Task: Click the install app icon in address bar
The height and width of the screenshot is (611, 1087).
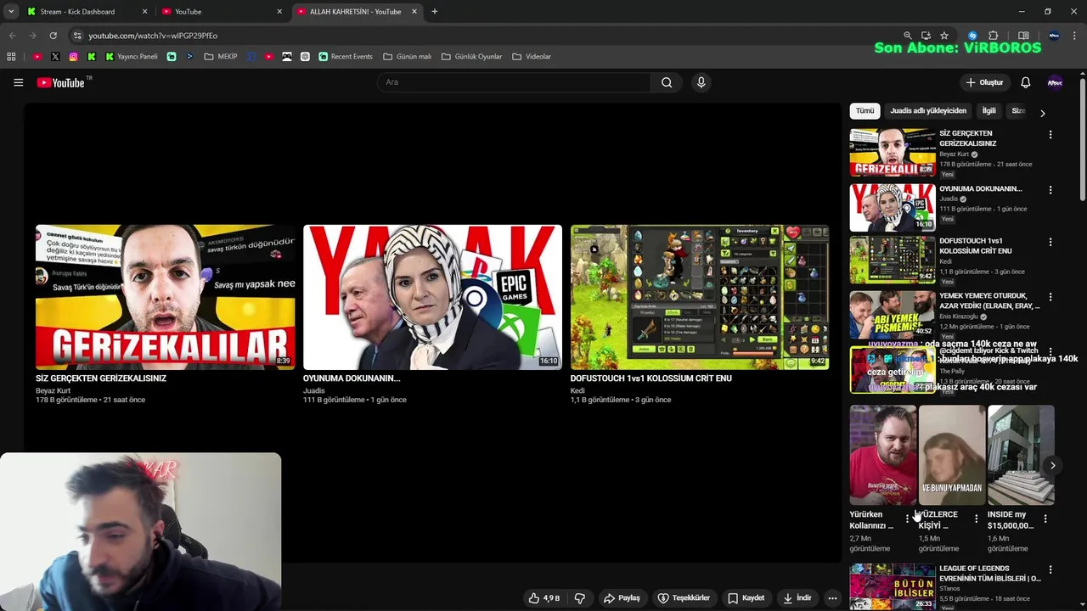Action: coord(926,36)
